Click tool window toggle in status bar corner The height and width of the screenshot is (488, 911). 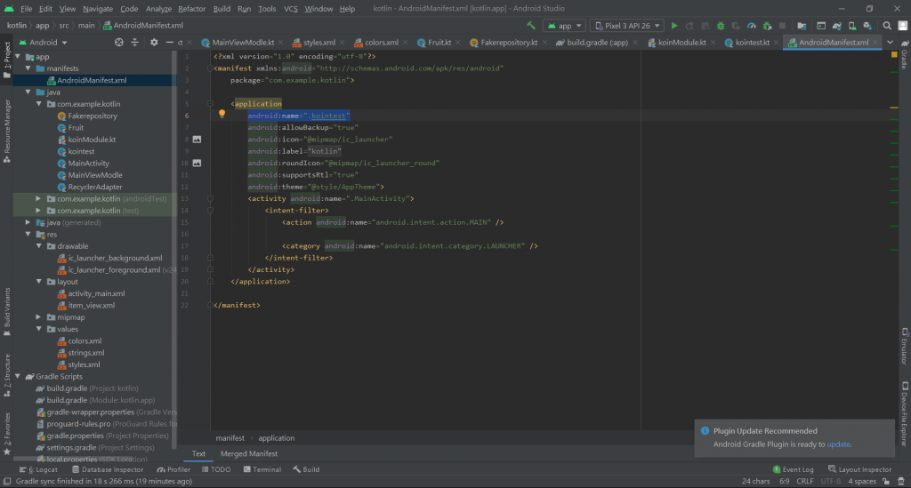(6, 482)
